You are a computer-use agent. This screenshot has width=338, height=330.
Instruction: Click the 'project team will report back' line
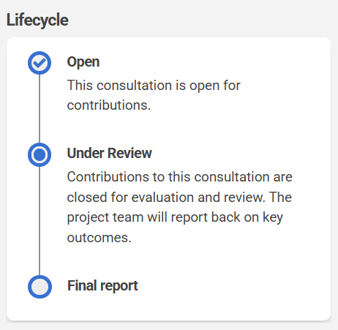pyautogui.click(x=175, y=217)
